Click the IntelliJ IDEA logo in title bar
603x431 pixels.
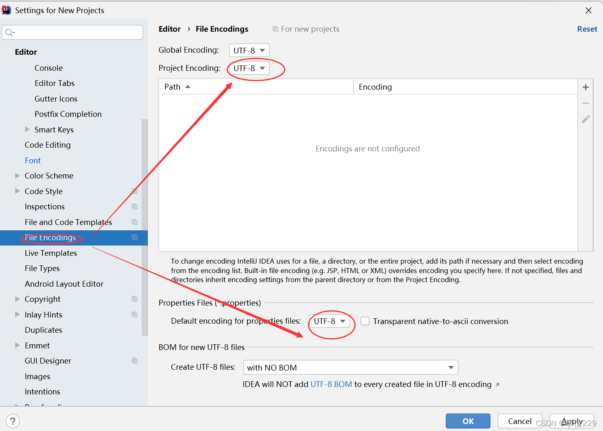coord(6,10)
